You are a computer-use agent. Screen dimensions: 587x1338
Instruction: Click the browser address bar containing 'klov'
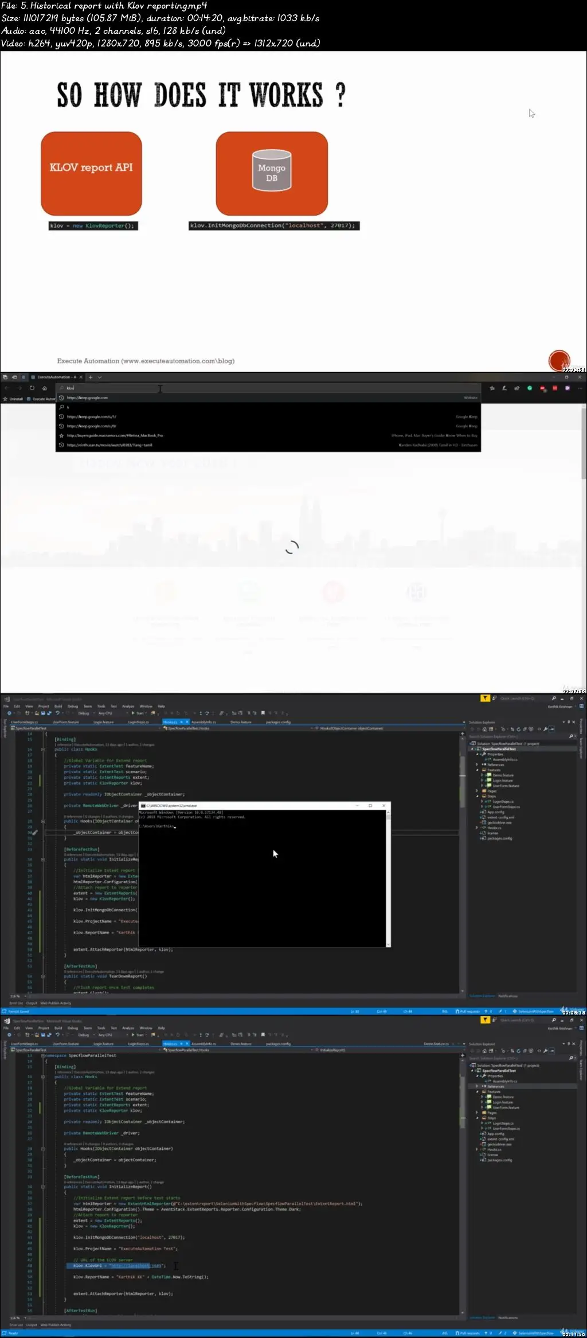click(268, 388)
